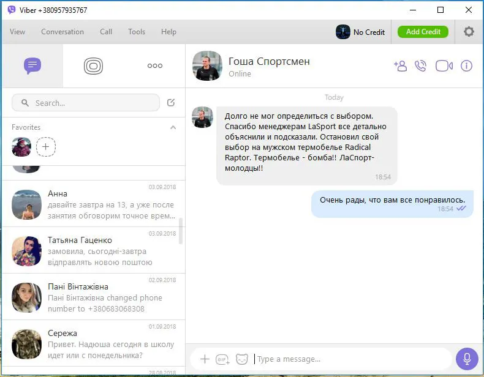Image resolution: width=484 pixels, height=377 pixels.
Task: Click the Viber logo in title bar
Action: click(x=12, y=10)
